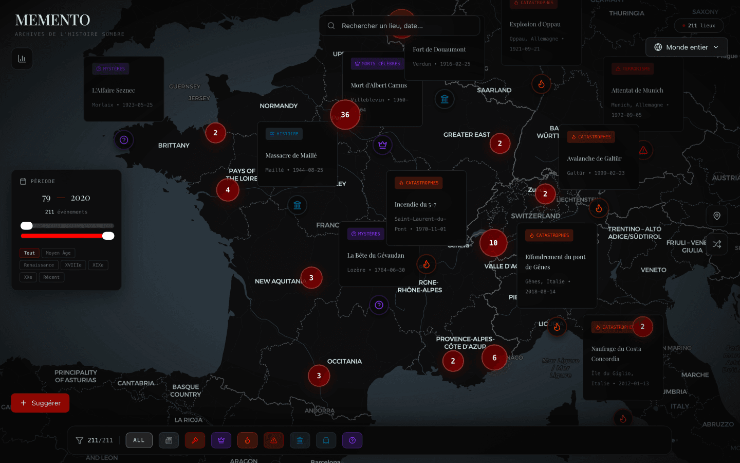The width and height of the screenshot is (740, 463).
Task: Select the Renaissance period preset
Action: coord(39,265)
